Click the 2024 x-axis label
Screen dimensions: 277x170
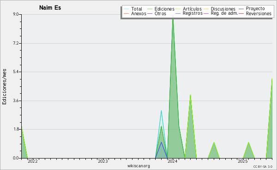click(x=172, y=161)
